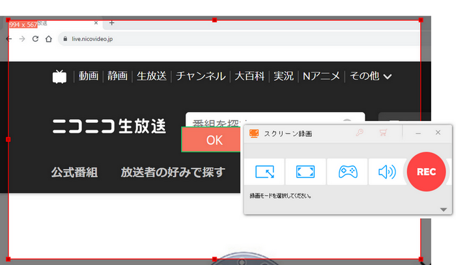The width and height of the screenshot is (456, 265).
Task: Open the 実況 menu item
Action: [283, 76]
